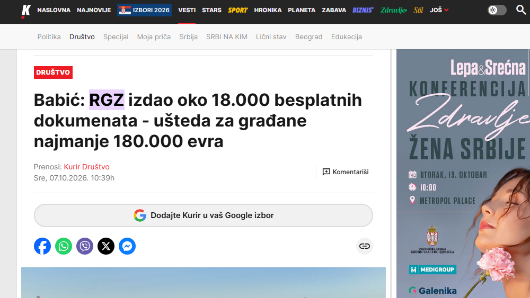Share article on X
Image resolution: width=530 pixels, height=298 pixels.
106,246
